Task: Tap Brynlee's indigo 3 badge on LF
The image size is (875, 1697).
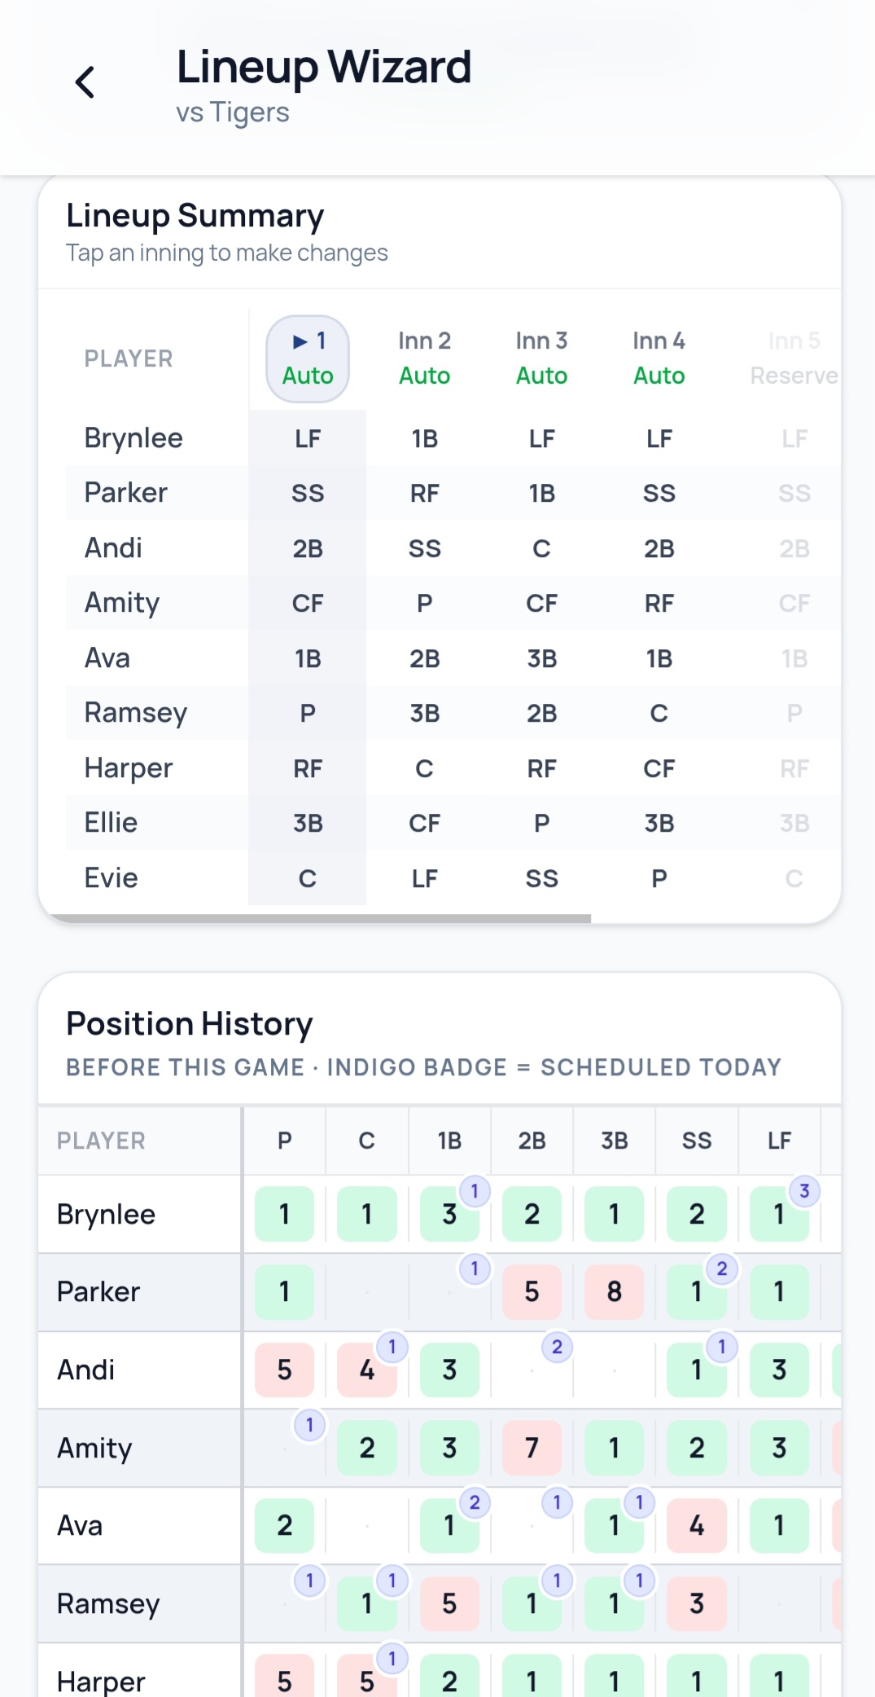Action: [x=804, y=1191]
